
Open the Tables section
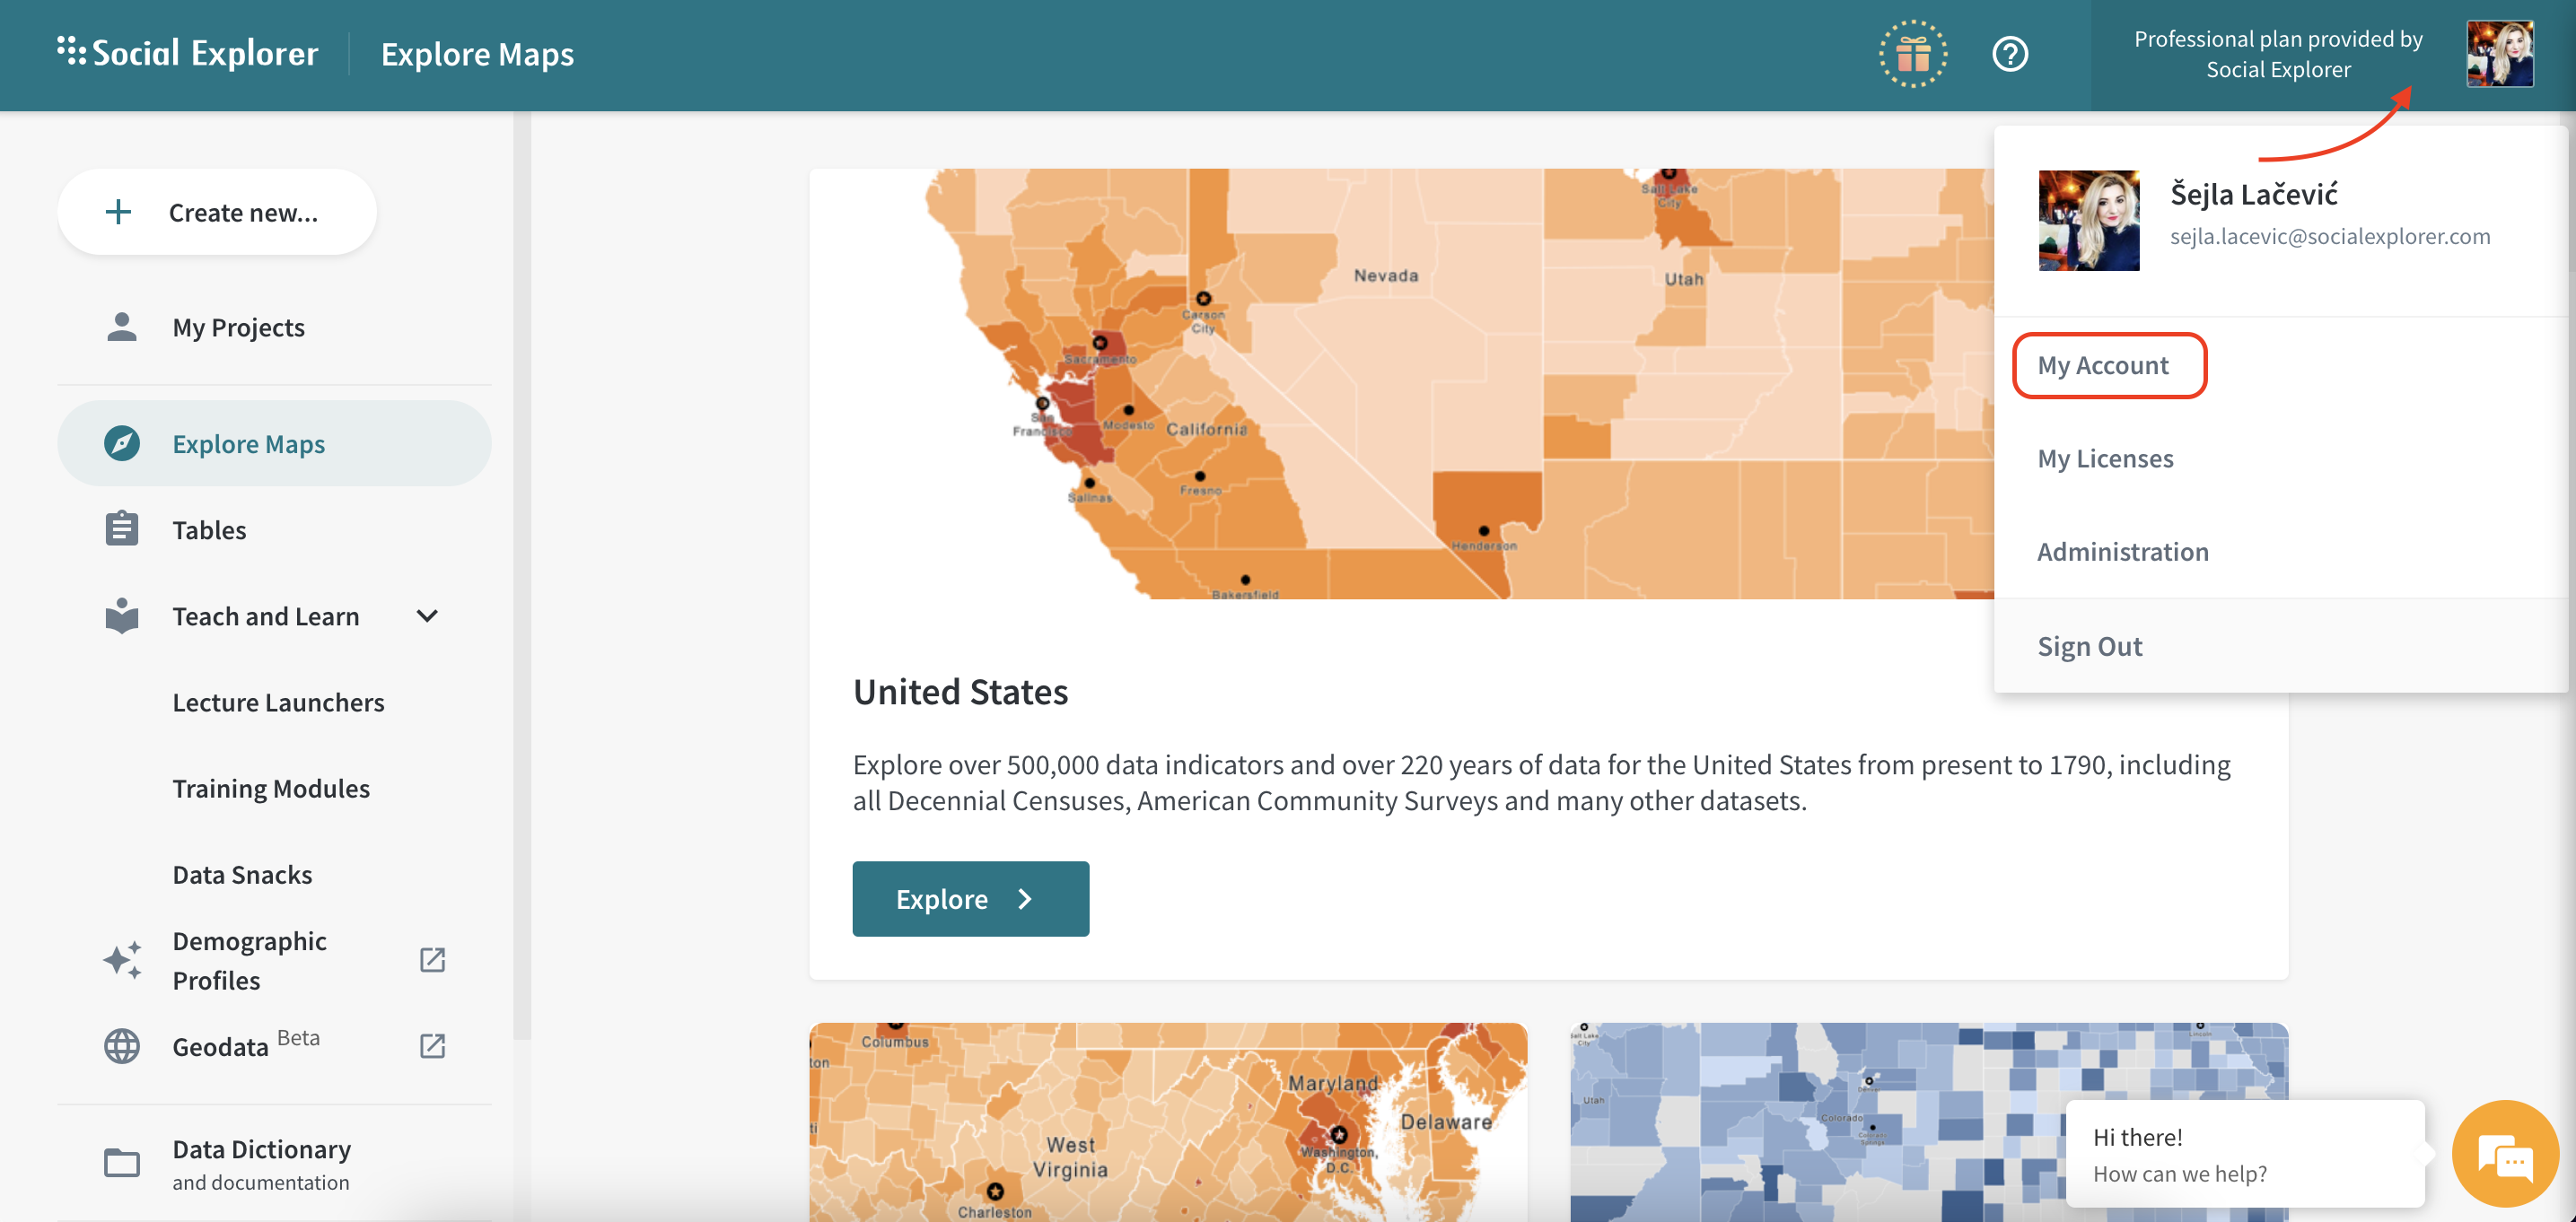pos(208,528)
